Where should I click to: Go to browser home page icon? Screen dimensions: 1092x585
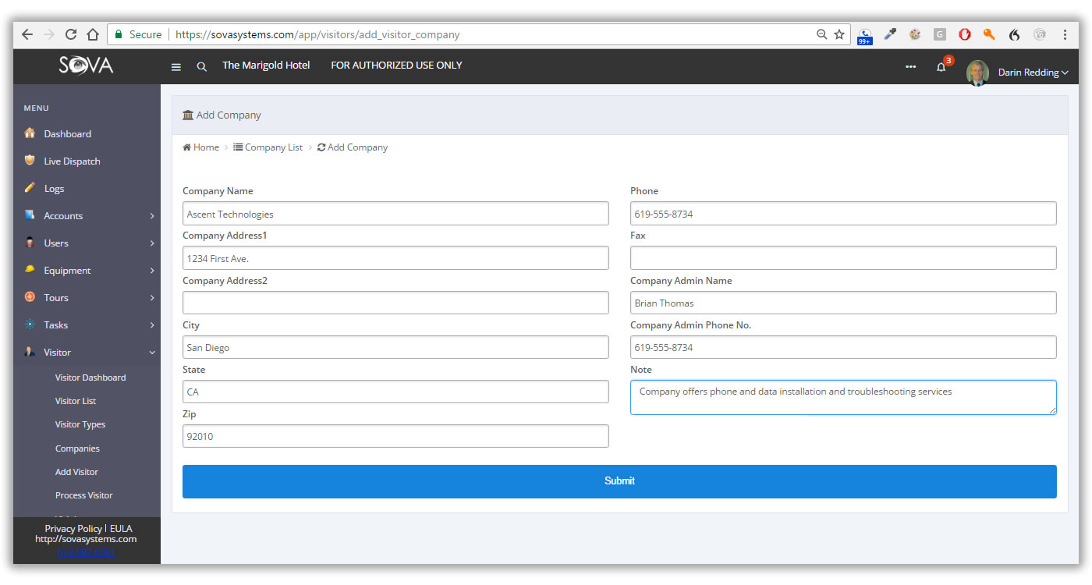93,34
